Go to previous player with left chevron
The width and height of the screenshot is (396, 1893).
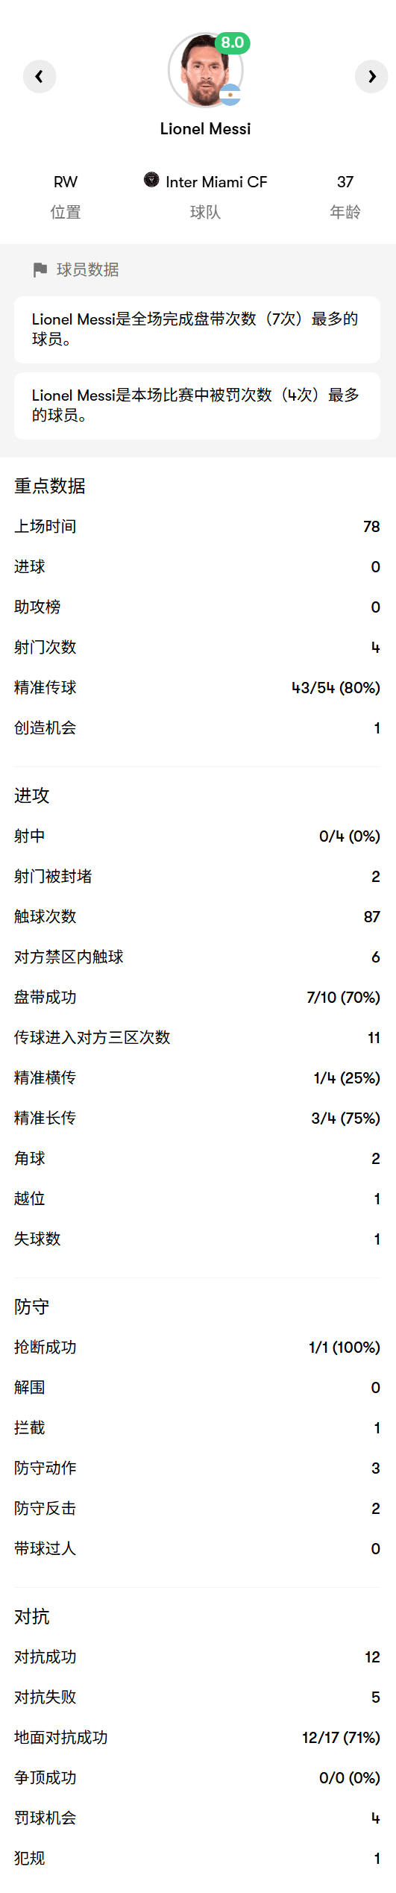tap(40, 76)
